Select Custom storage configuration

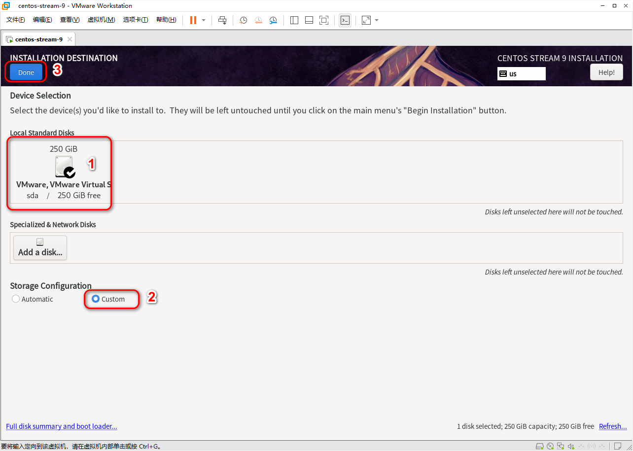(108, 299)
